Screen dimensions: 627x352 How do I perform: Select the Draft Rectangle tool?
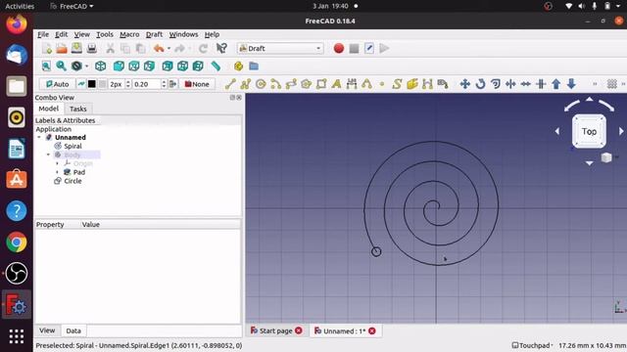tap(321, 84)
